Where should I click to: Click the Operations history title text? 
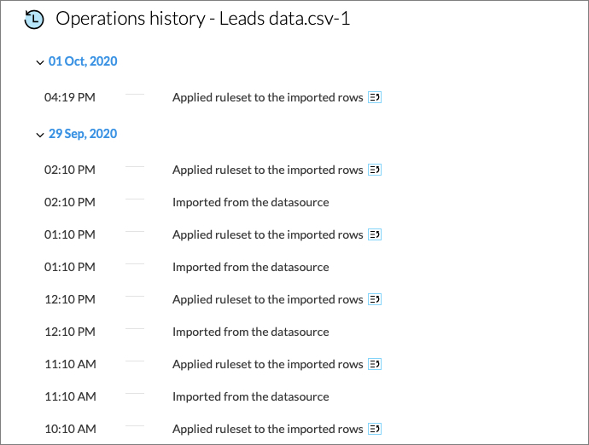click(x=202, y=19)
